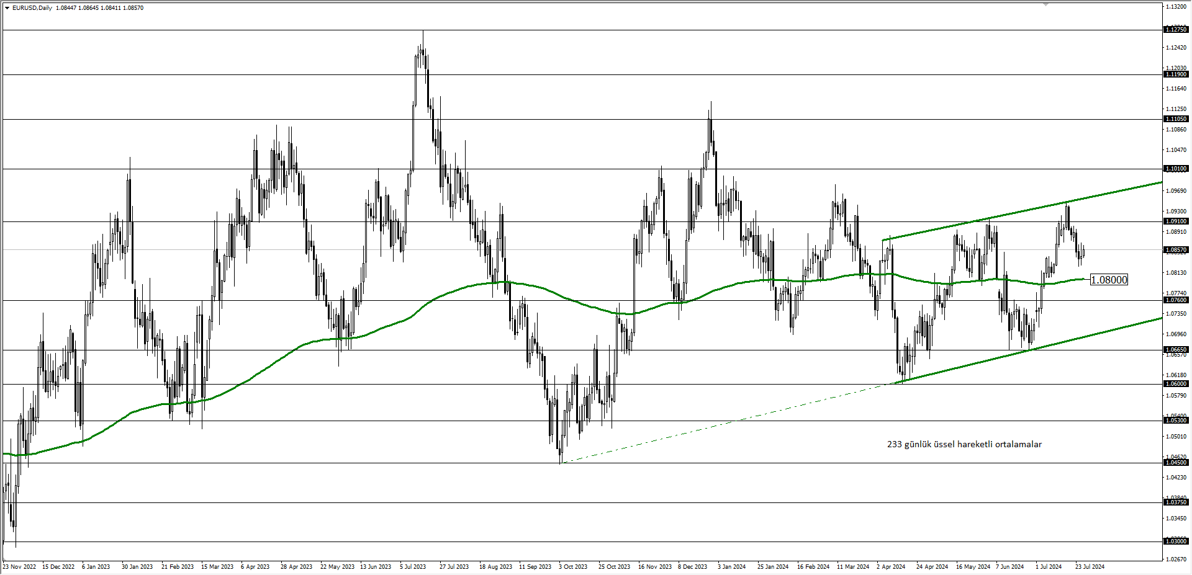Click the 16 Nov 2023 date label
The width and height of the screenshot is (1192, 575).
[655, 567]
